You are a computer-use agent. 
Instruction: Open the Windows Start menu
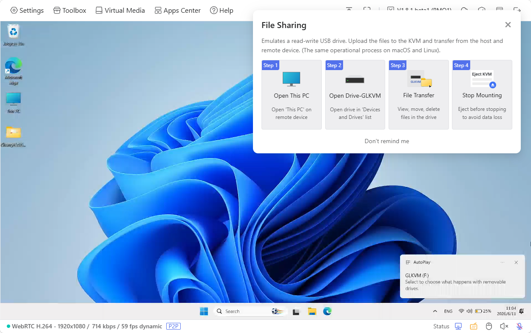(x=204, y=311)
